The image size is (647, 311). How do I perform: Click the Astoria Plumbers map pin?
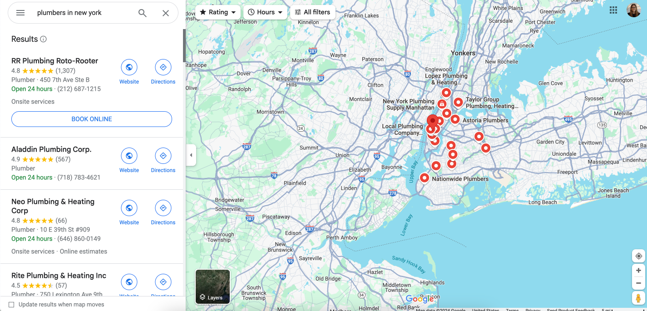pos(455,119)
